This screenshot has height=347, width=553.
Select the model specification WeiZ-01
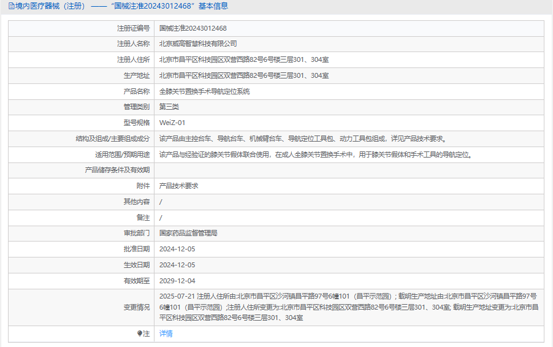[x=172, y=123]
